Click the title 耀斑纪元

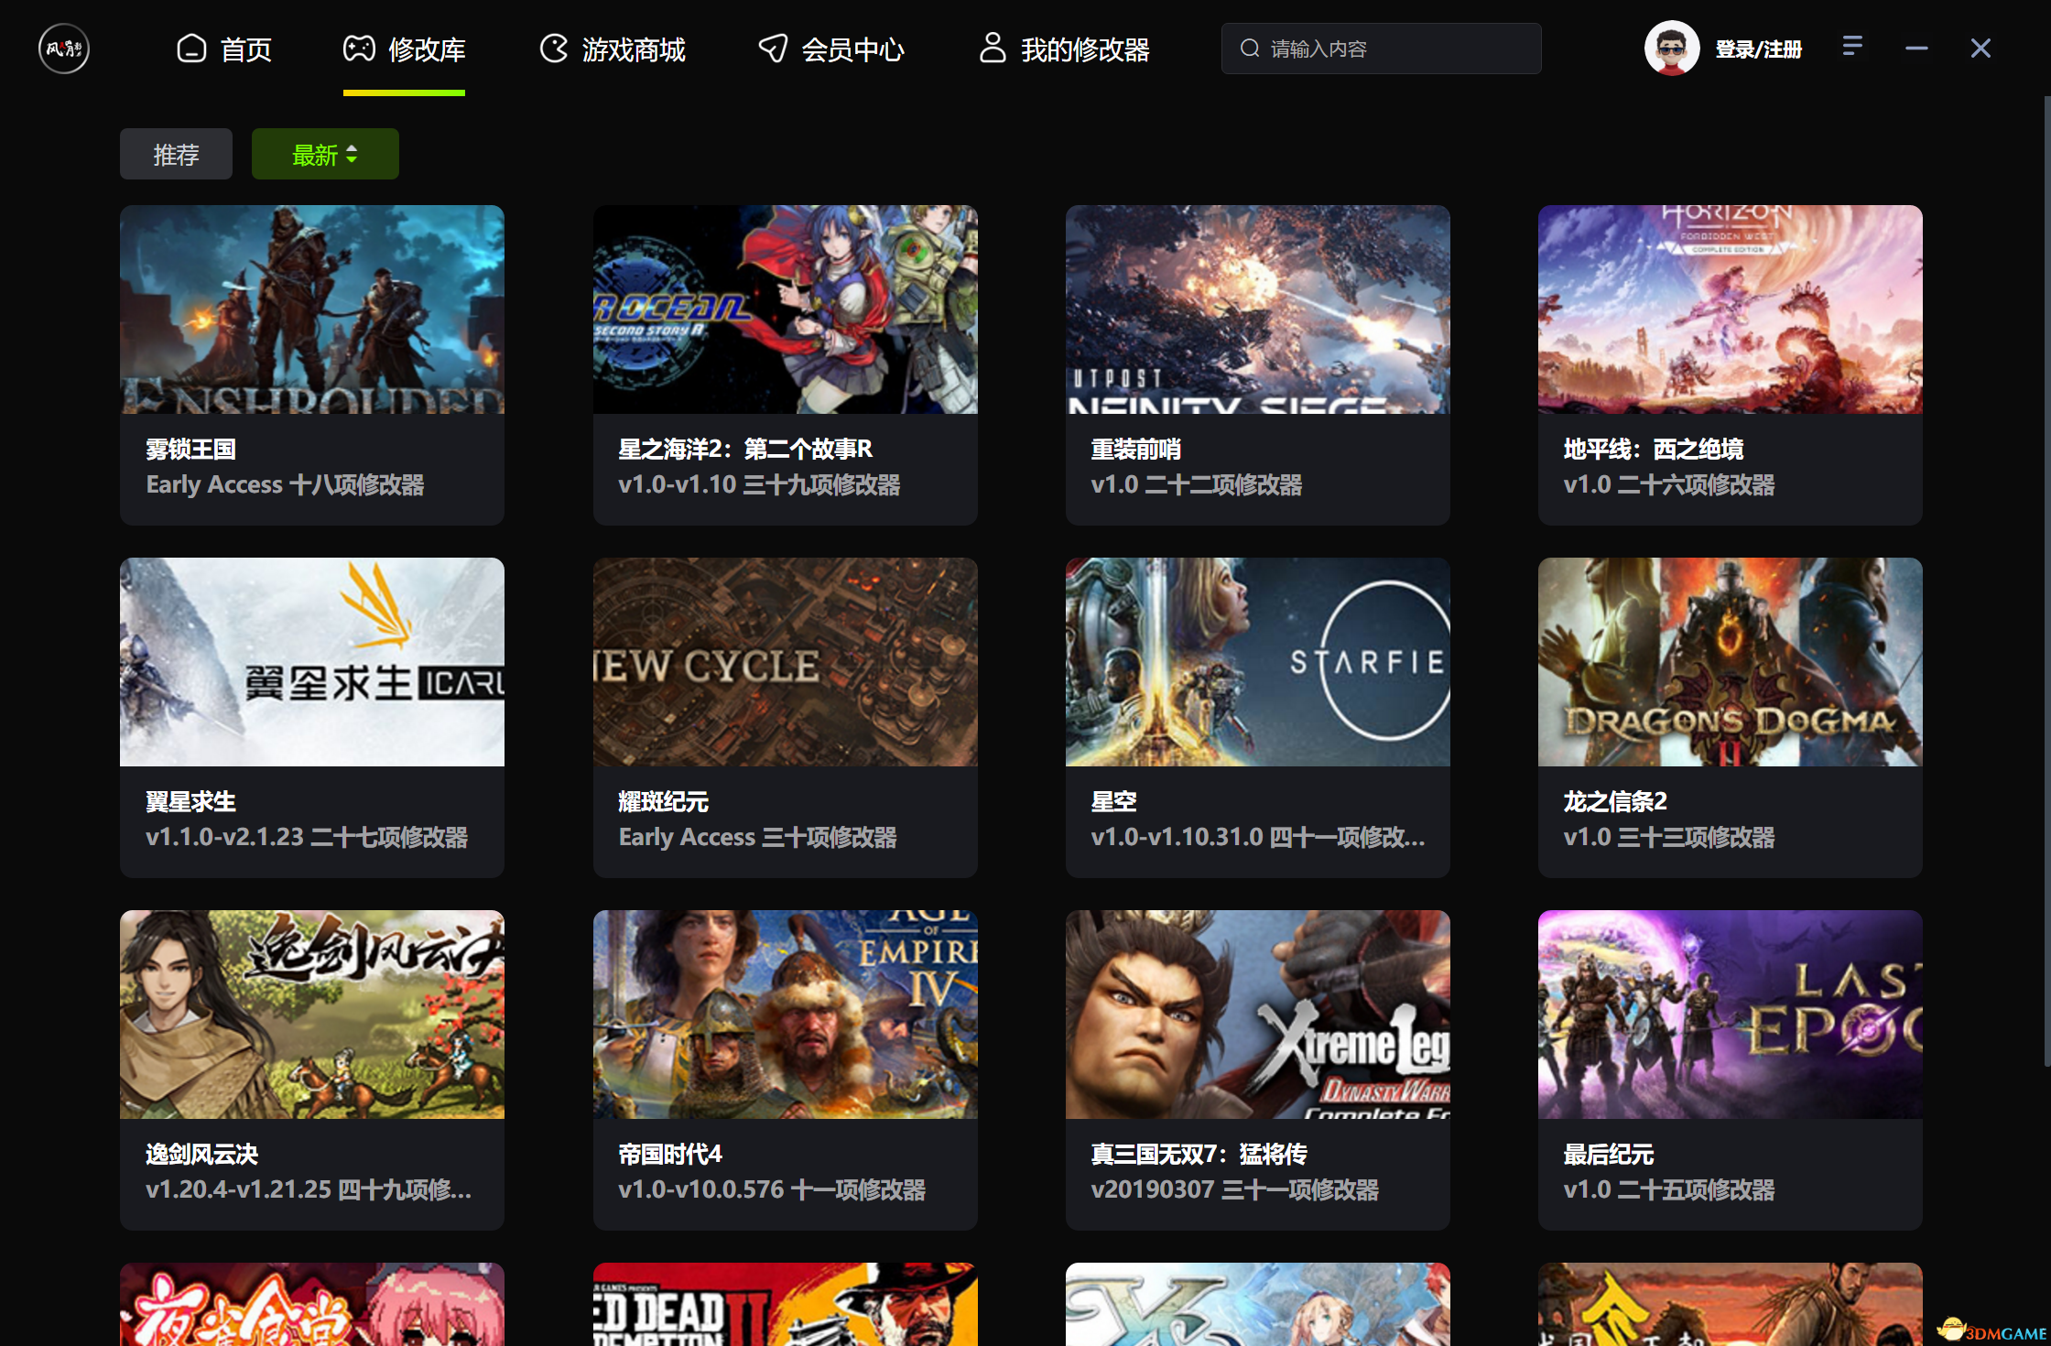(663, 801)
